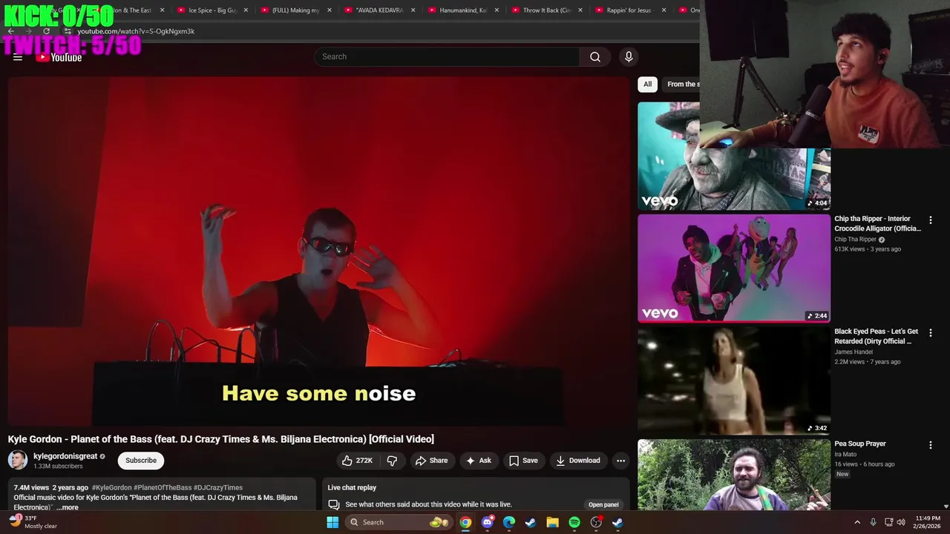The image size is (950, 534).
Task: Open Google Chrome from the taskbar
Action: point(465,522)
